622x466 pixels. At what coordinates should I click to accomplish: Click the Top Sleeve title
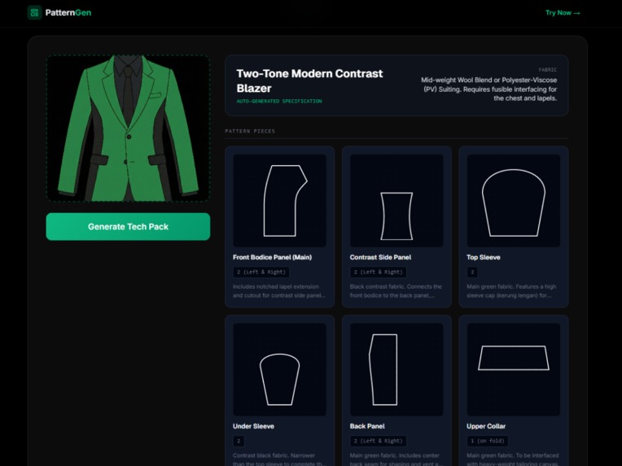click(483, 257)
